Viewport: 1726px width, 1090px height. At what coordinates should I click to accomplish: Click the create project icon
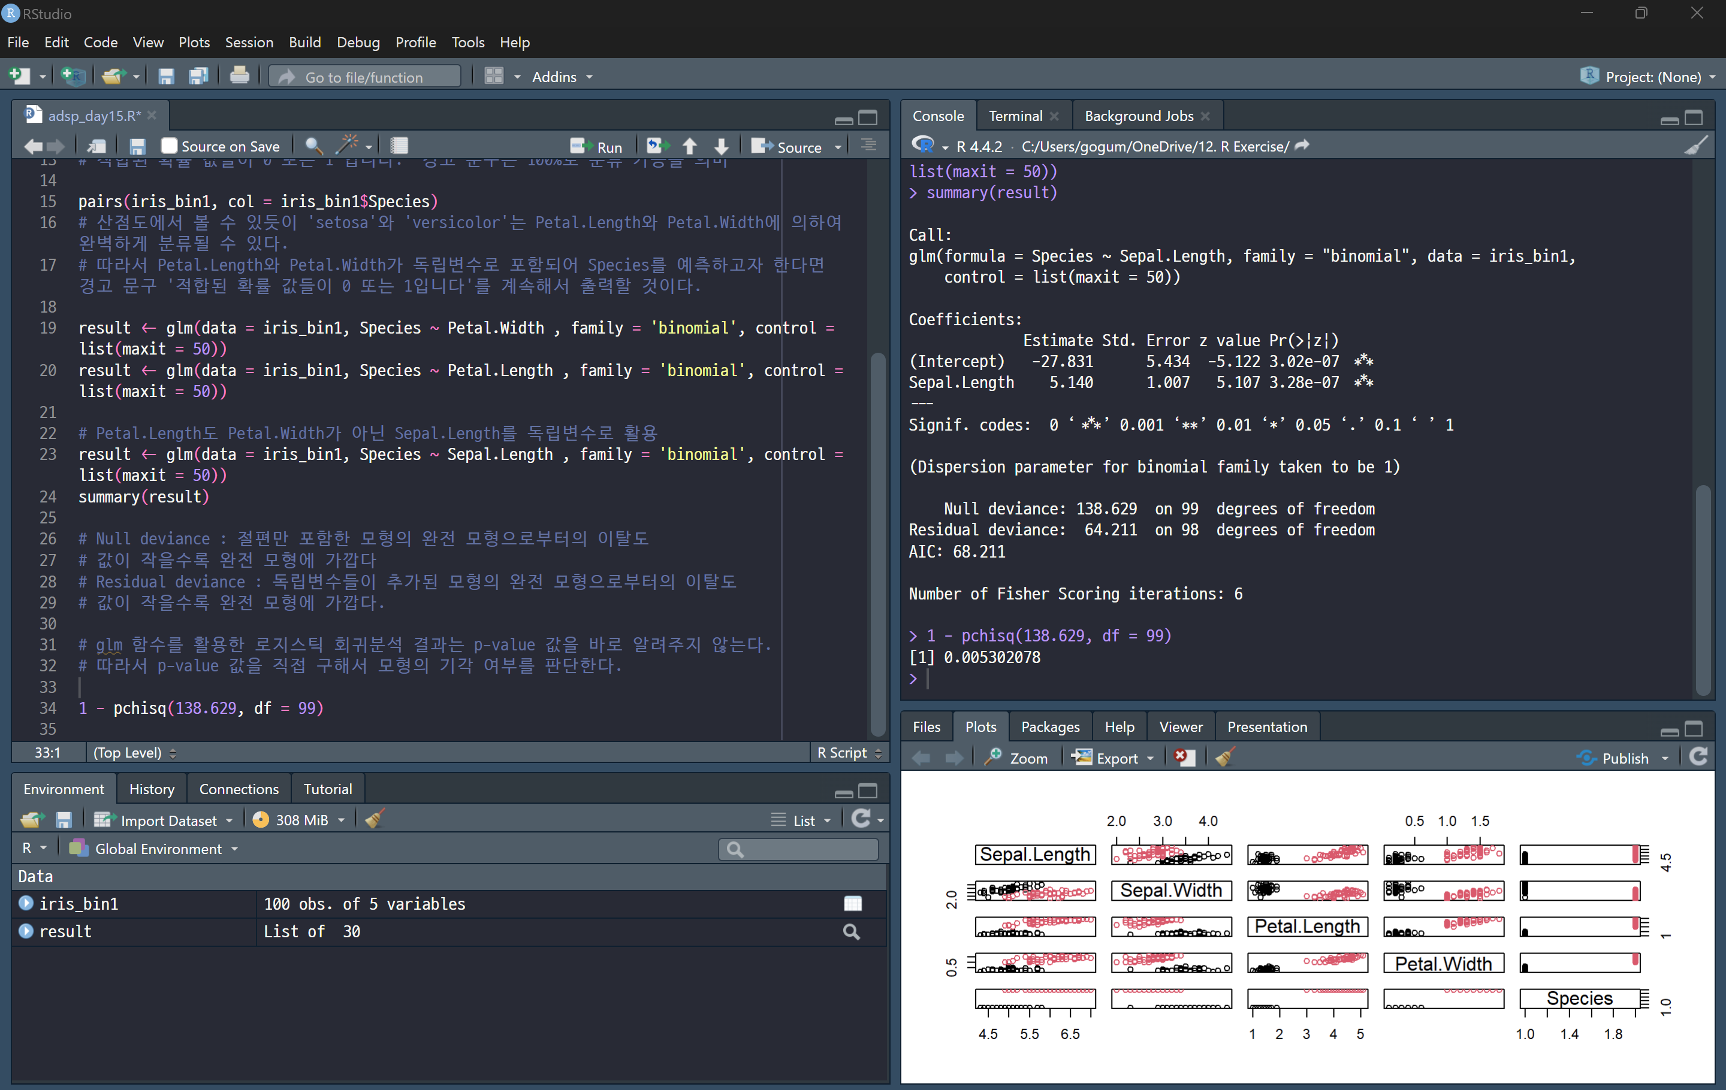click(x=73, y=76)
